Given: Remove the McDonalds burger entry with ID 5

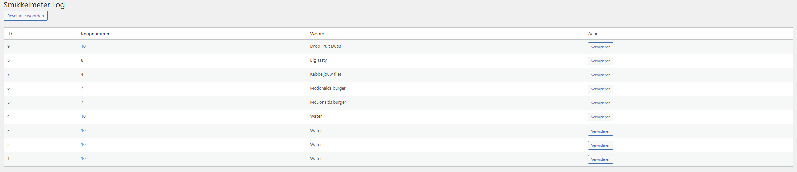Looking at the screenshot, I should (600, 103).
